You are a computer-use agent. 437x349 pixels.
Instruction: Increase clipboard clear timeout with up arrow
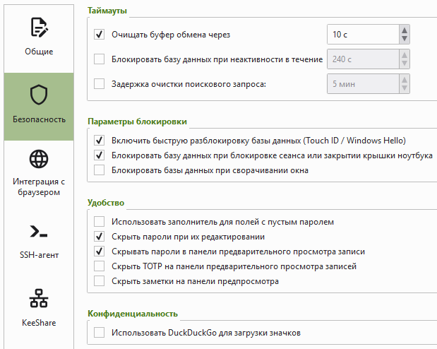(404, 30)
